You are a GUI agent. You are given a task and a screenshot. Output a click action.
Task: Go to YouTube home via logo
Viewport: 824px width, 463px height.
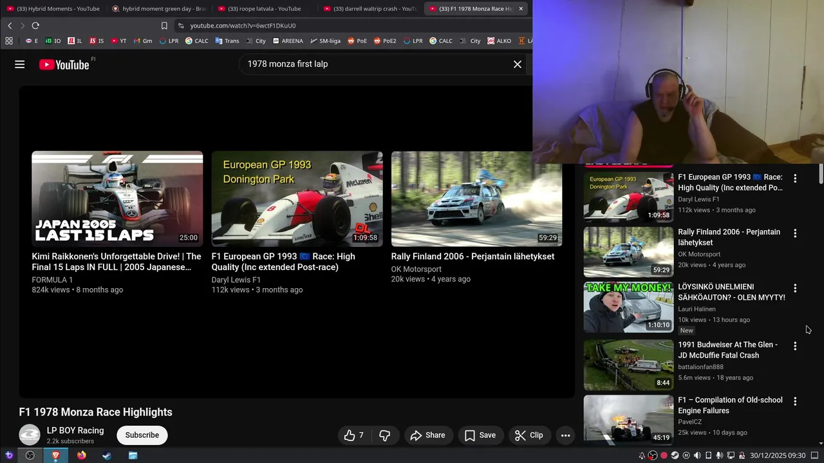(x=64, y=64)
